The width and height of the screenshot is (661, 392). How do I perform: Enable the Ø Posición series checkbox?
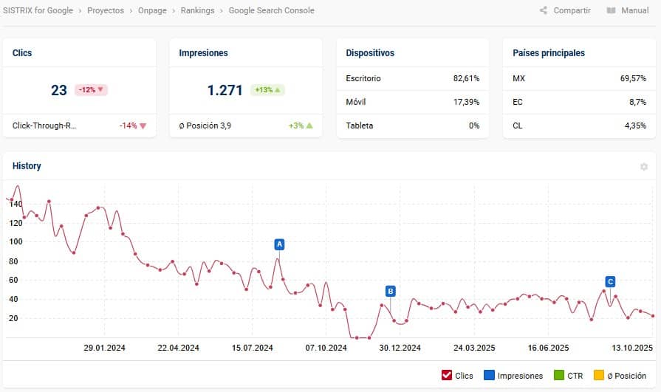(599, 376)
